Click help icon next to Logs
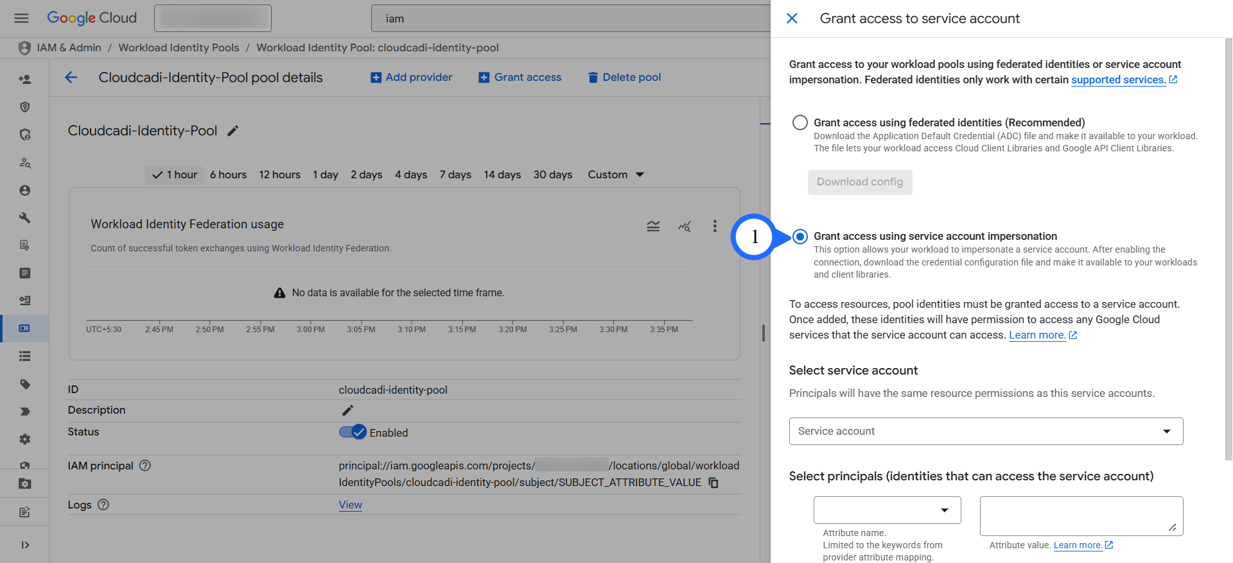 pos(103,505)
